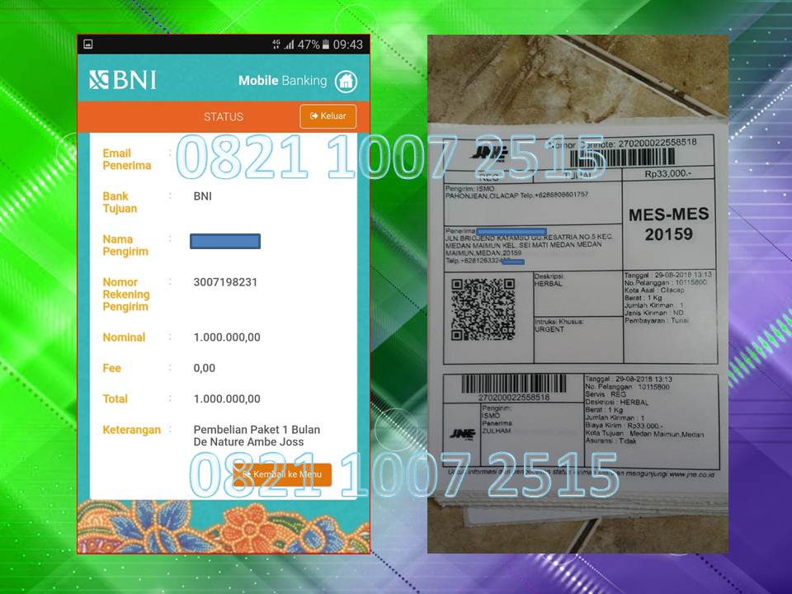Click the Bank Tujuan value BNI
The height and width of the screenshot is (594, 792).
203,196
